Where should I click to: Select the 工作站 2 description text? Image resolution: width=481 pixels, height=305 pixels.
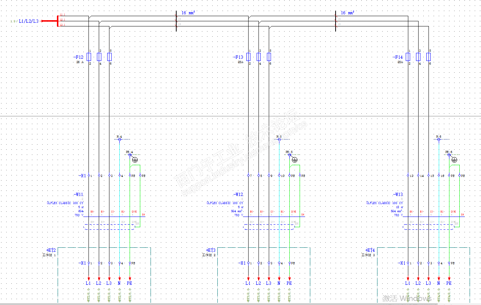point(209,255)
